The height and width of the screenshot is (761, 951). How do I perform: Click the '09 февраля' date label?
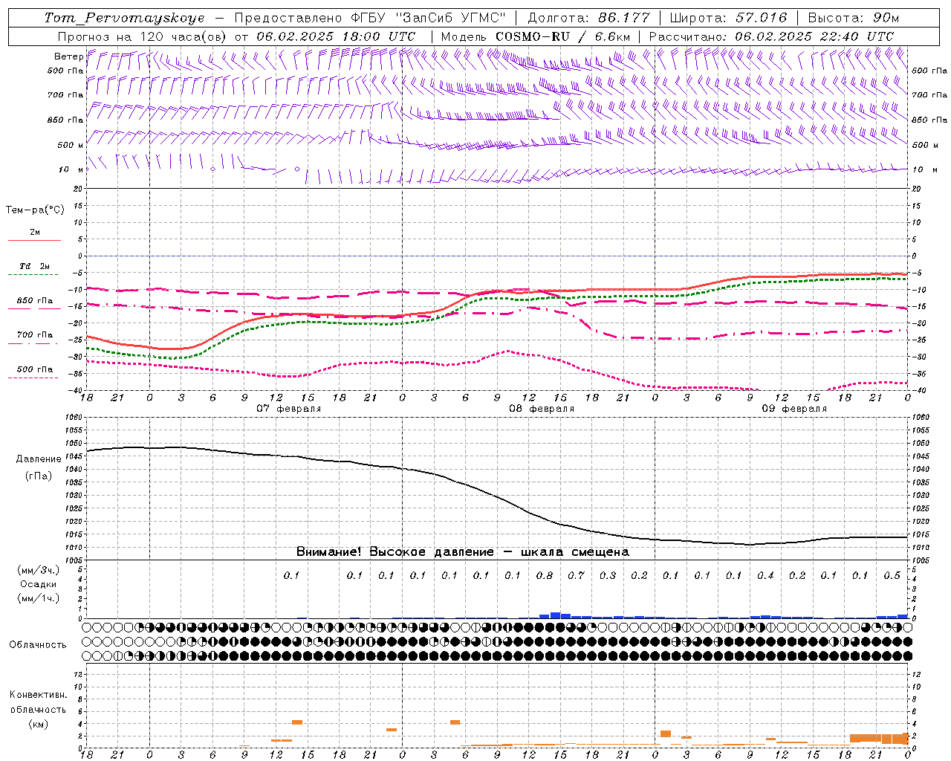[794, 409]
